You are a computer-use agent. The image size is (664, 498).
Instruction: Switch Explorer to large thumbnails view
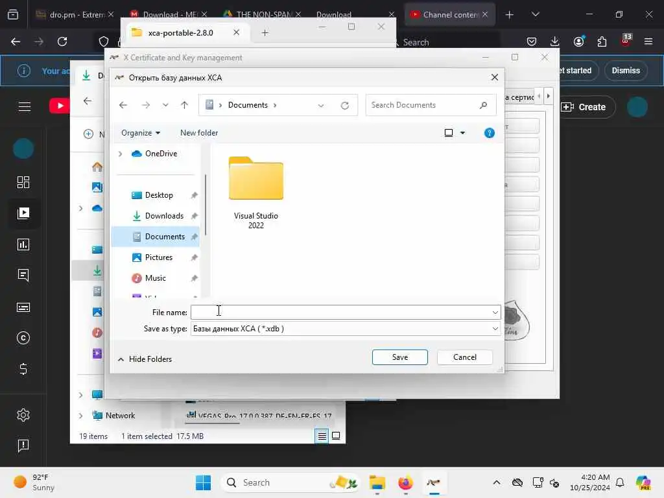coord(336,436)
